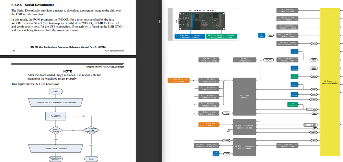
Task: Click the blue 'J1 I2C0' connector block
Action: coord(295,68)
